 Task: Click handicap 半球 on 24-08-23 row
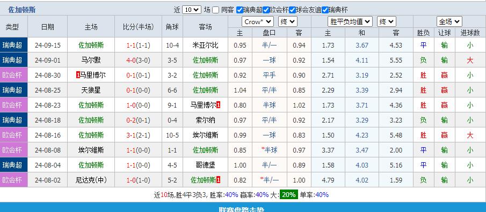pos(270,105)
